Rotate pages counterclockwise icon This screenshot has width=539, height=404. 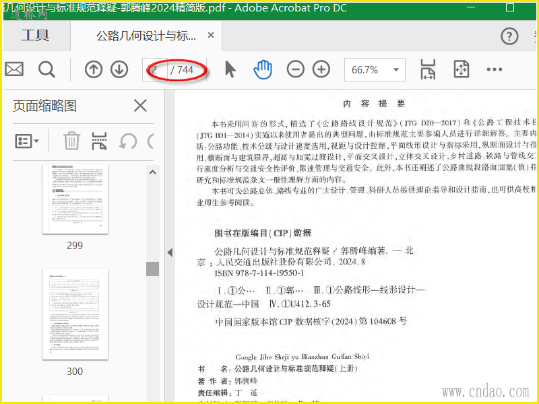click(128, 141)
